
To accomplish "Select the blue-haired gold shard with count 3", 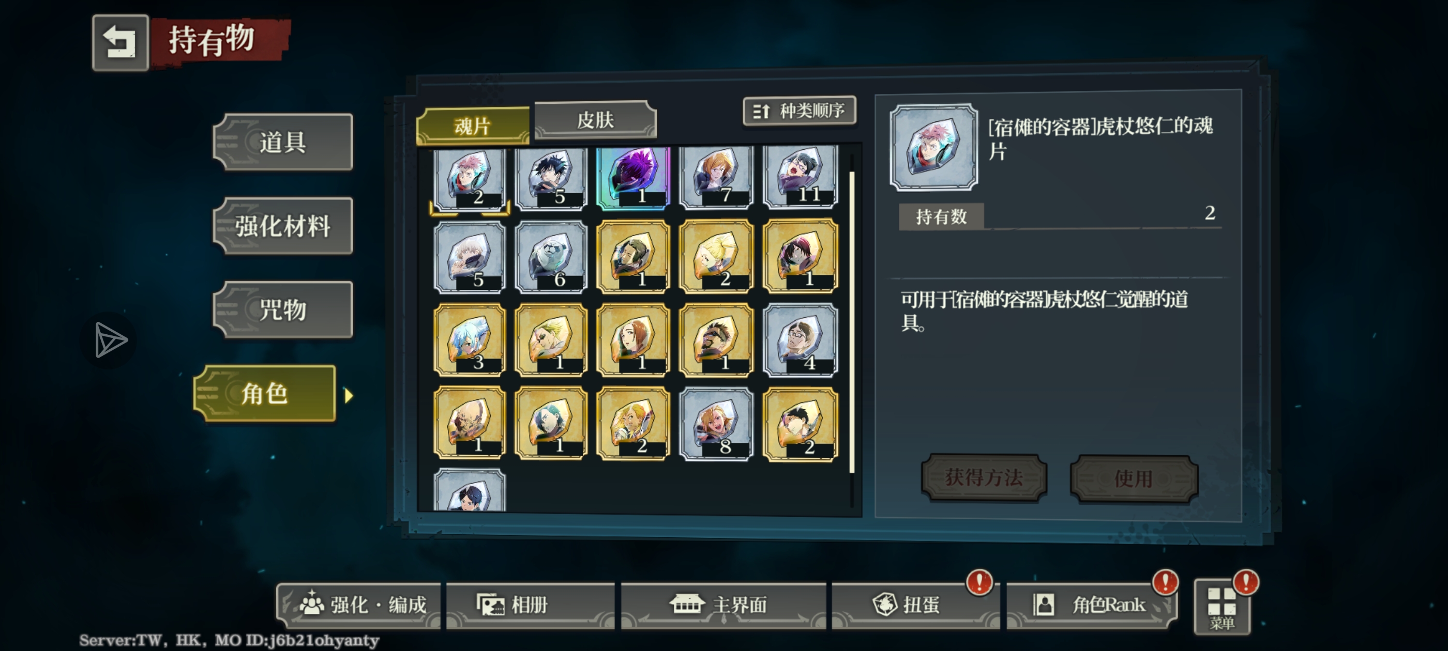I will (x=470, y=340).
